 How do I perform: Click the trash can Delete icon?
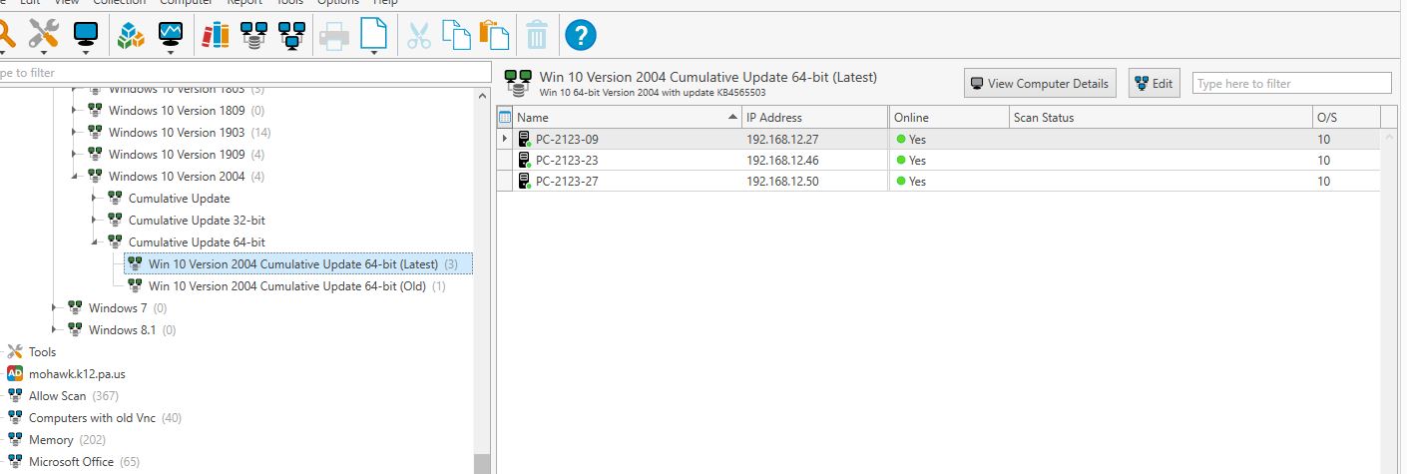(x=537, y=36)
